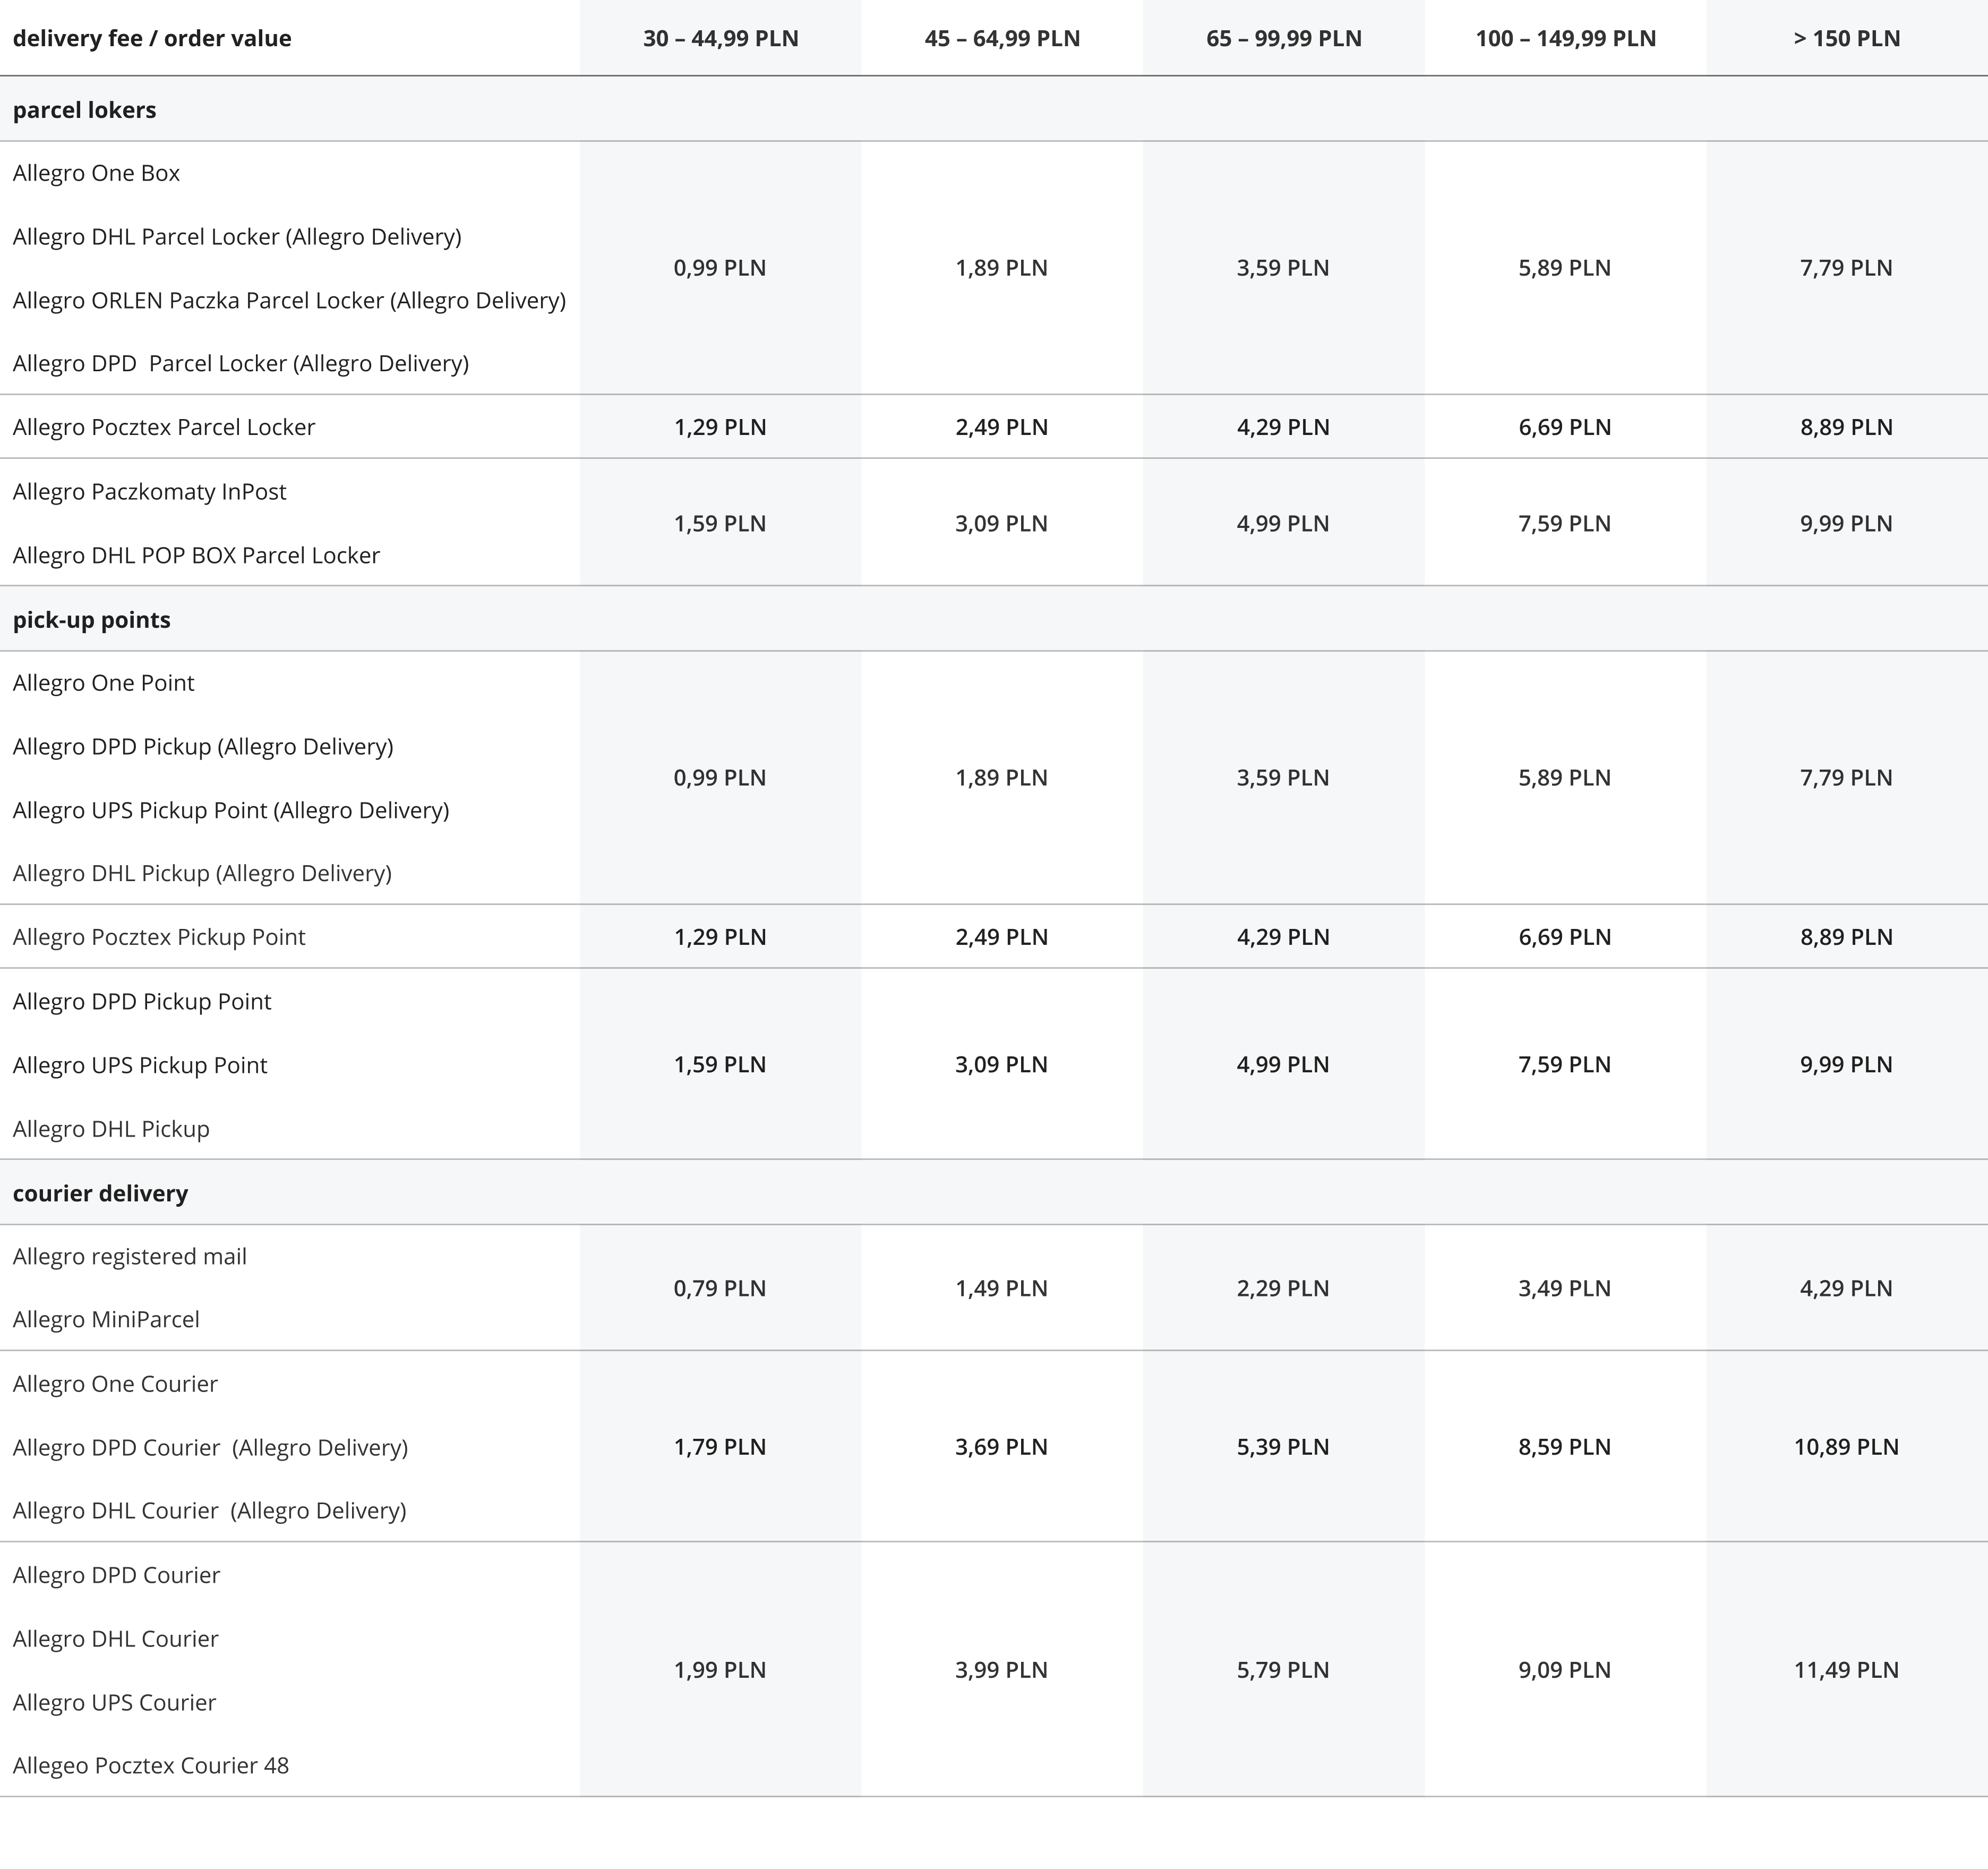Screen dimensions: 1988x1869
Task: Click the 11,49 PLN fee cell
Action: (1846, 1670)
